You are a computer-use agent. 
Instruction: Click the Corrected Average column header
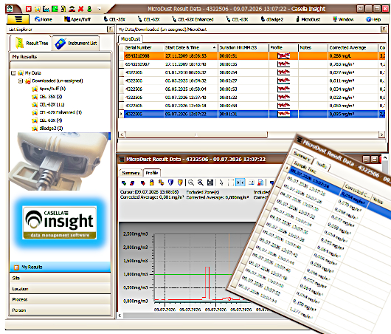tap(353, 47)
